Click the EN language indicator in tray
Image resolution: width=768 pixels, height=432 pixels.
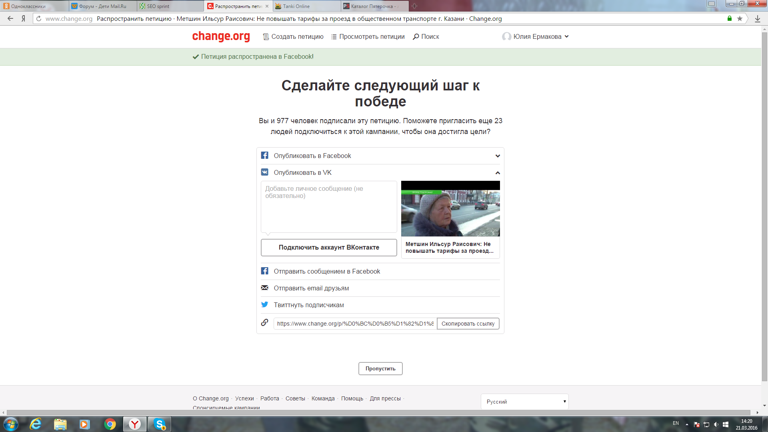tap(676, 423)
